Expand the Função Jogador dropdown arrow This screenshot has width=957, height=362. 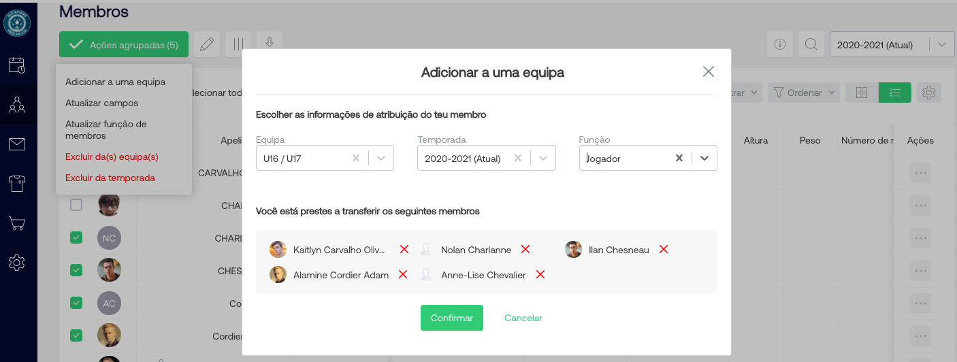tap(704, 159)
